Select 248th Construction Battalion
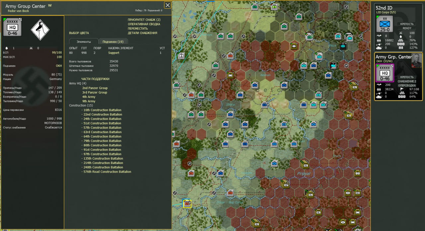This screenshot has width=425, height=231. point(102,167)
